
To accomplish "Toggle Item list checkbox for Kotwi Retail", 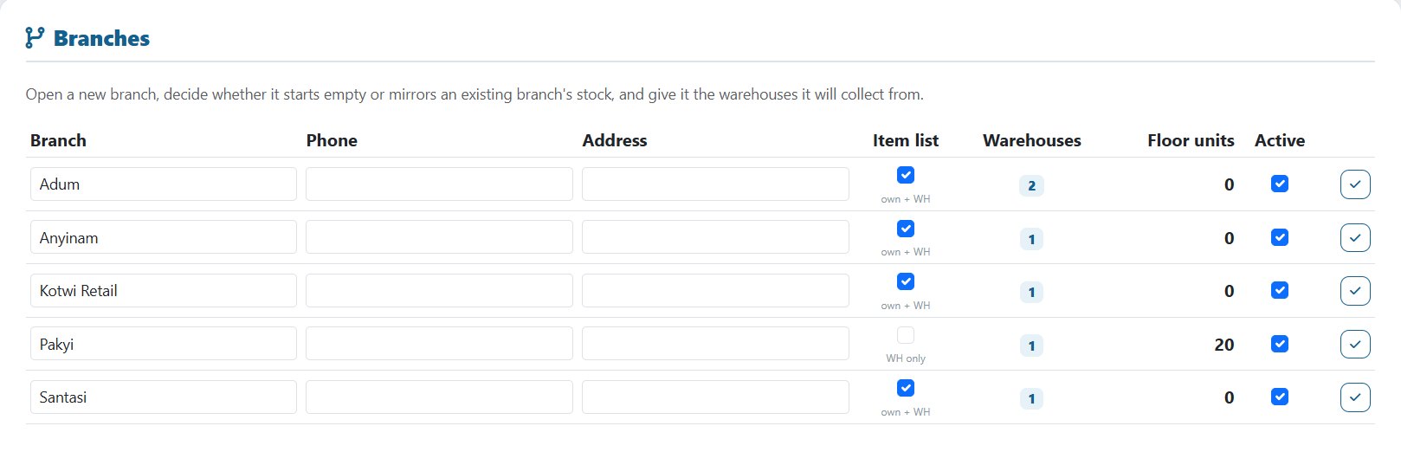I will pyautogui.click(x=906, y=281).
